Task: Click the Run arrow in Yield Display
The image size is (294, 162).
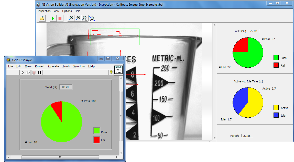Action: [x=22, y=72]
